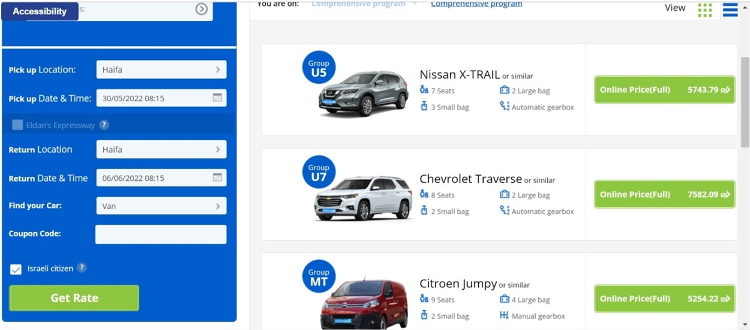Image resolution: width=750 pixels, height=330 pixels.
Task: Open the Accessibility button
Action: (40, 11)
